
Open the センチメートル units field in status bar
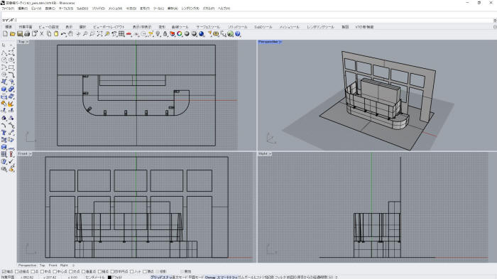(x=95, y=277)
